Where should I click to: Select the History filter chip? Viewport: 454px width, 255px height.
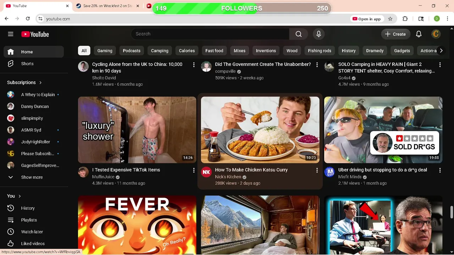click(x=349, y=51)
